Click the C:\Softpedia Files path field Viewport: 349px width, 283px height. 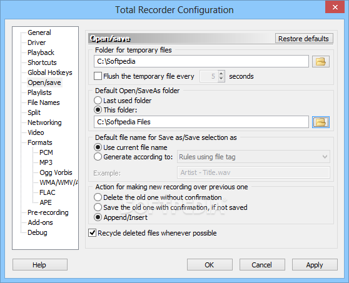coord(201,122)
